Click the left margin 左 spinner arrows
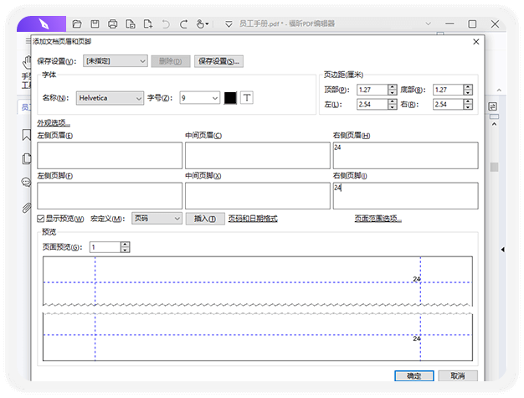Viewport: 524px width, 398px height. coord(393,104)
